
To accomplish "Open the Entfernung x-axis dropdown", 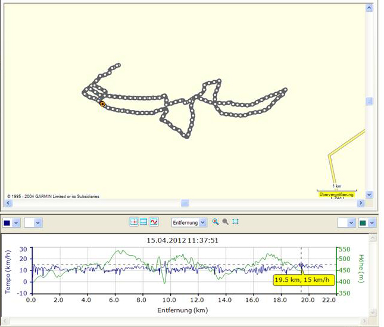I will tap(203, 222).
